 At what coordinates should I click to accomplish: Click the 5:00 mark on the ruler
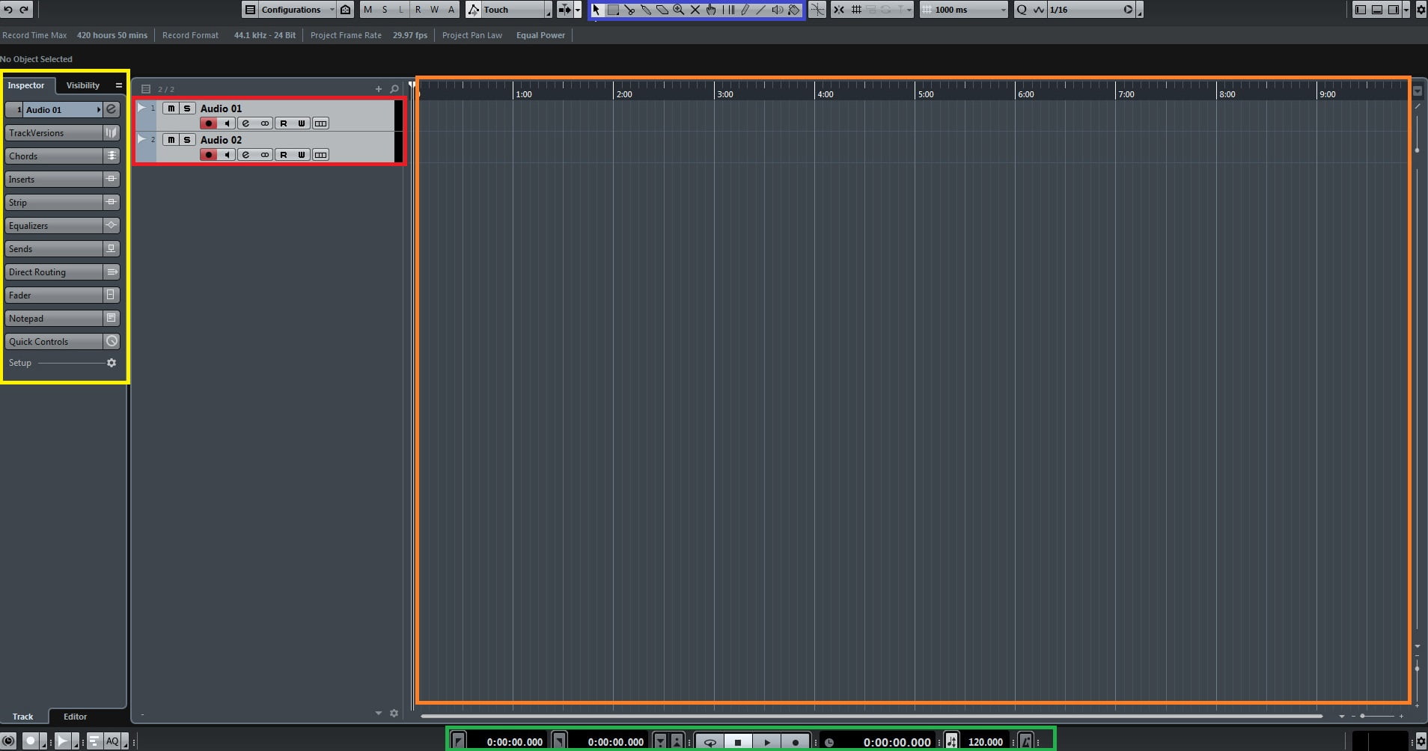pos(925,94)
